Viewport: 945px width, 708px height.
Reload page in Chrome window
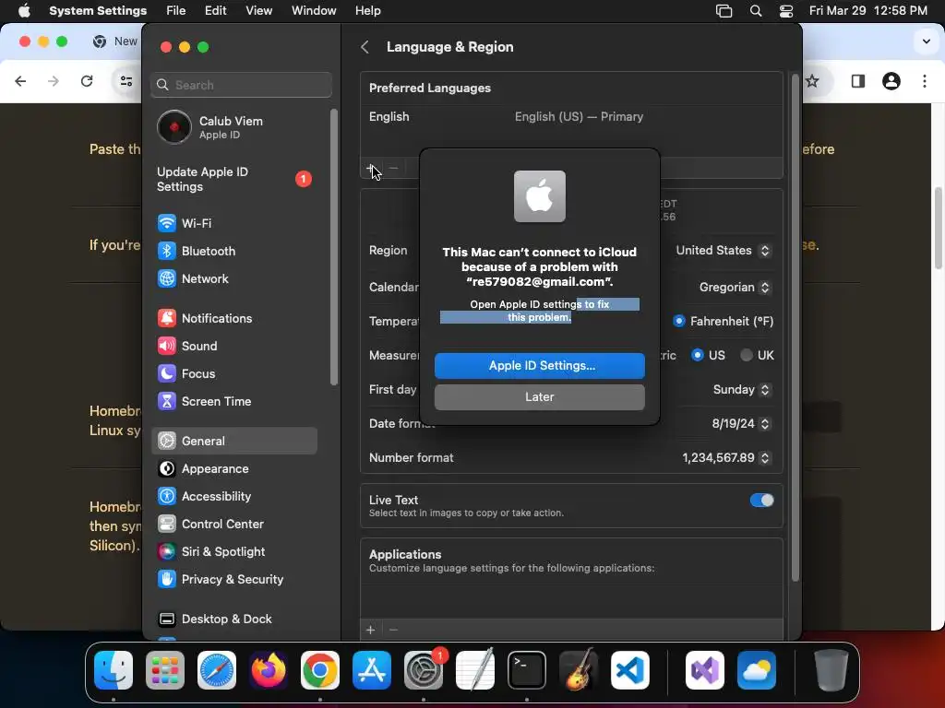coord(87,81)
